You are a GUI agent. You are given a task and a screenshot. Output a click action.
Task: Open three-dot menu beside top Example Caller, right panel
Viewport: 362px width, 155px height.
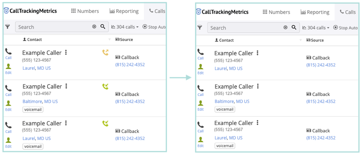(x=258, y=53)
